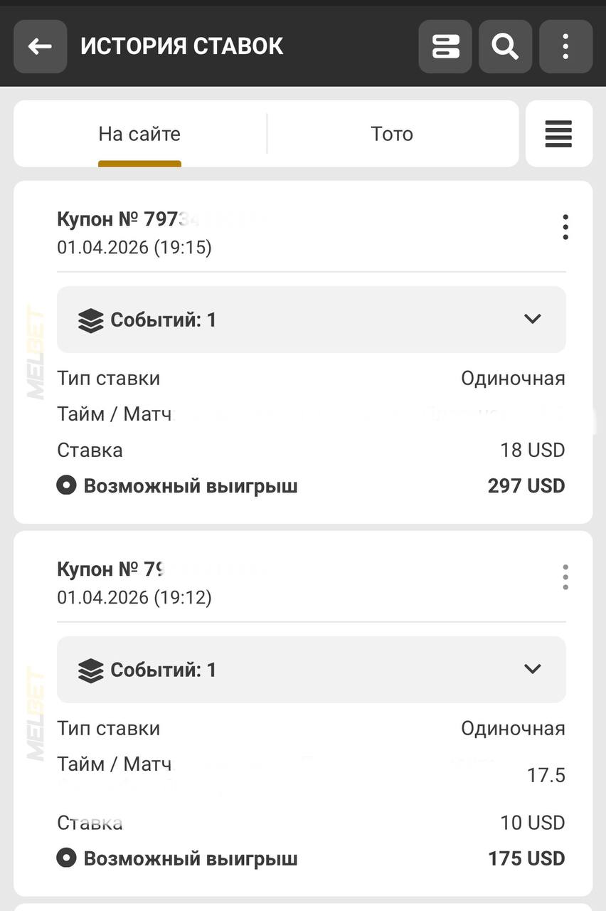Tap the stack icon in second coupon
606x911 pixels.
(x=91, y=670)
